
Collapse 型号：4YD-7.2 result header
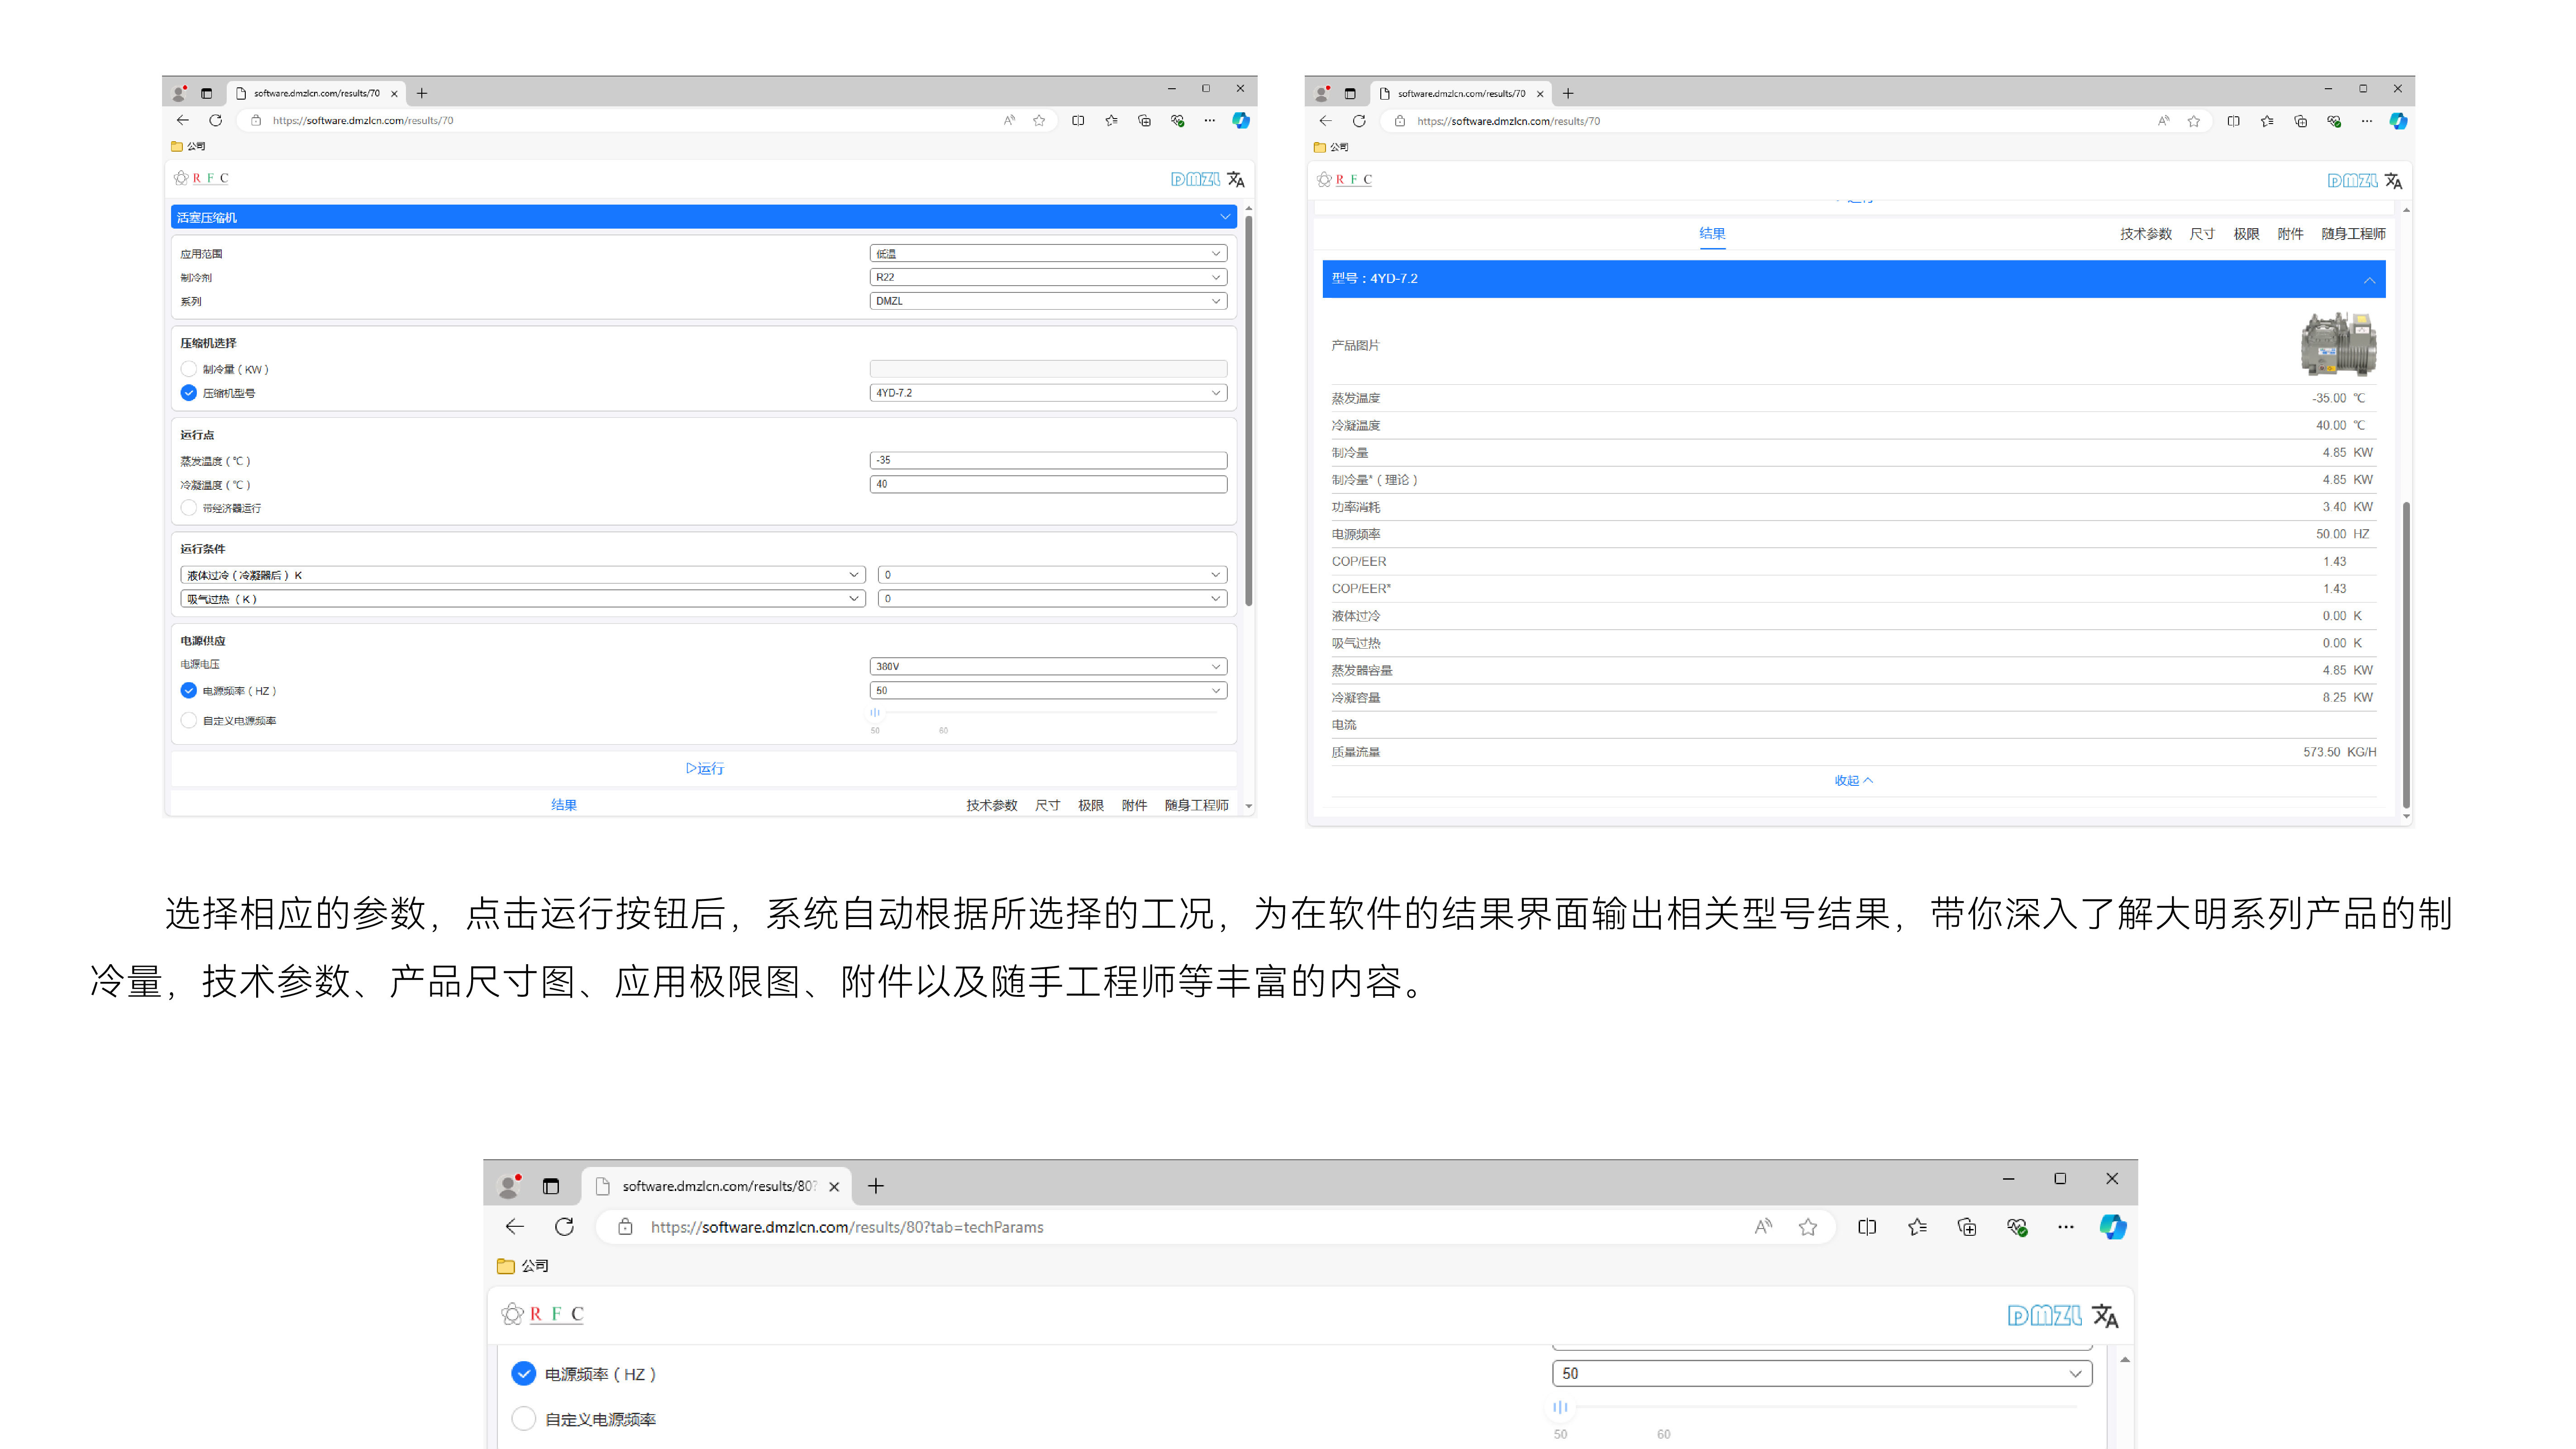(x=1854, y=279)
